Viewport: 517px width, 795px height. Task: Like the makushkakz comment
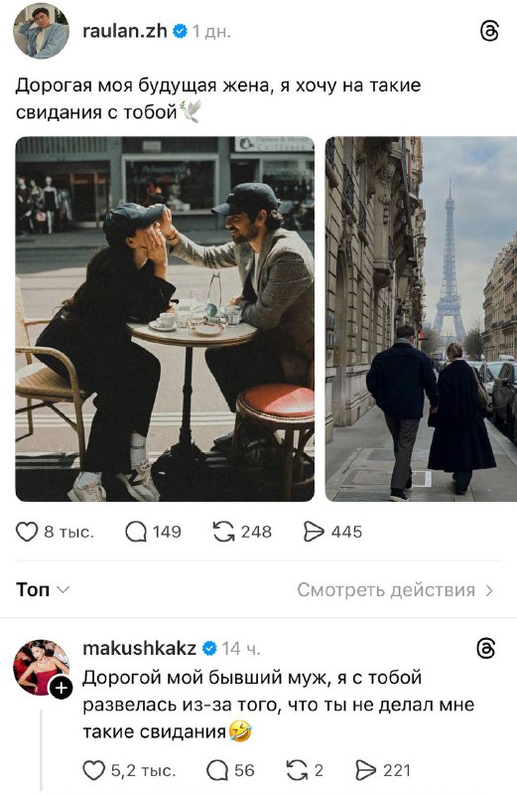[93, 771]
